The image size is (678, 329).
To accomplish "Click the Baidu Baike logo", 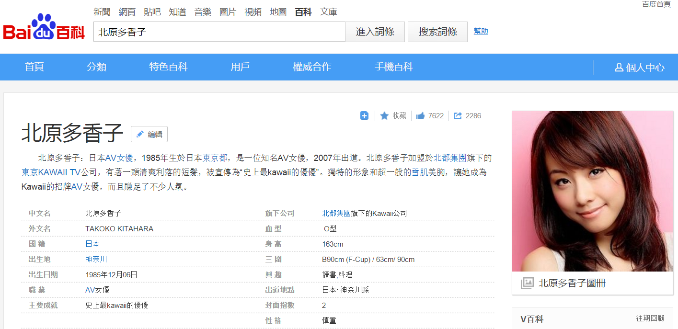I will [44, 27].
